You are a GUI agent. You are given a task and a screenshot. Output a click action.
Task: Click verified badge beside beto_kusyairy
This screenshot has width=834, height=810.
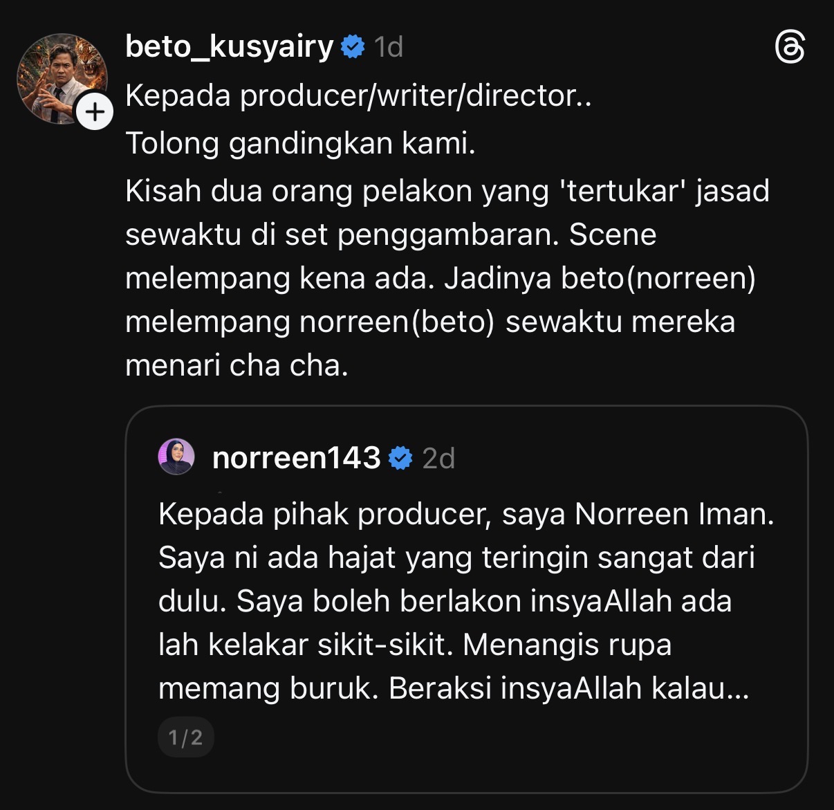coord(353,47)
